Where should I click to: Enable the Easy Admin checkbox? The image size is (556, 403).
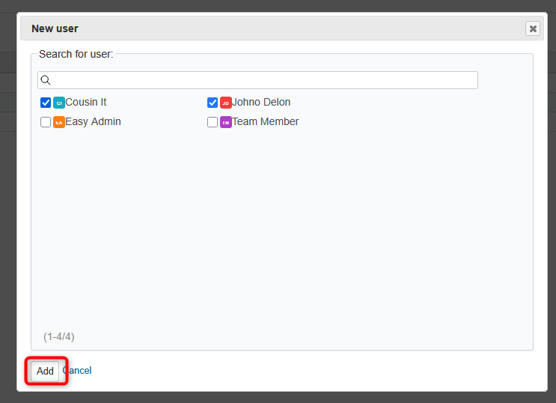click(46, 122)
